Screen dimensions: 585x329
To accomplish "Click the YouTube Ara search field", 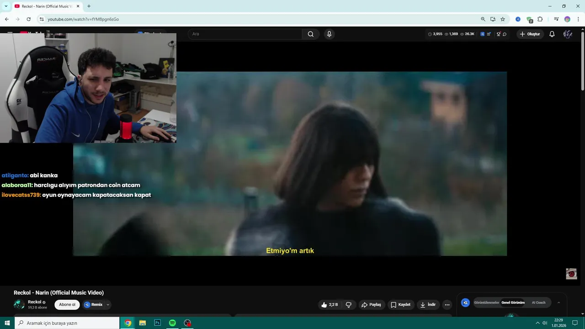I will click(x=245, y=34).
